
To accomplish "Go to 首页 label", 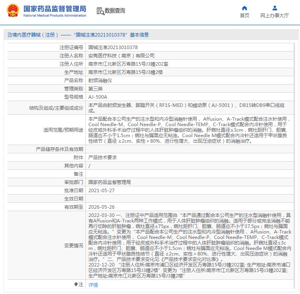I will (x=244, y=15).
